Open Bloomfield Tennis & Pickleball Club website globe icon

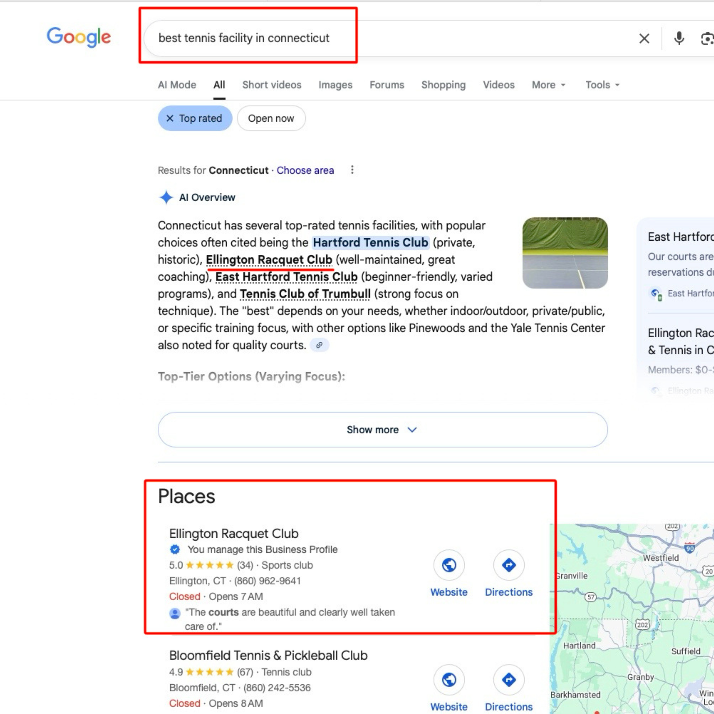coord(449,680)
